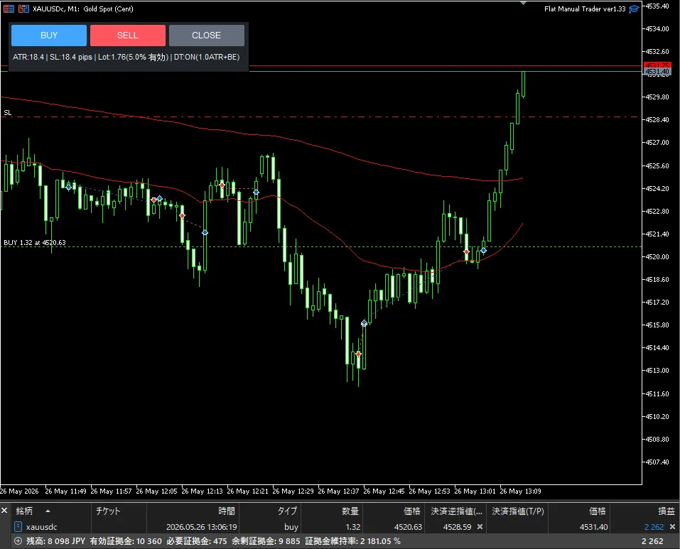This screenshot has height=549, width=680.
Task: Toggle sort arrow on 銘柄 column
Action: 48,511
